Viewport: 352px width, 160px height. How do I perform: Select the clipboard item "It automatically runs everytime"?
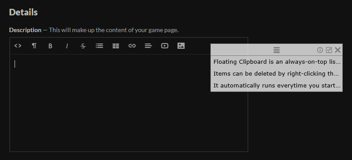[x=277, y=85]
